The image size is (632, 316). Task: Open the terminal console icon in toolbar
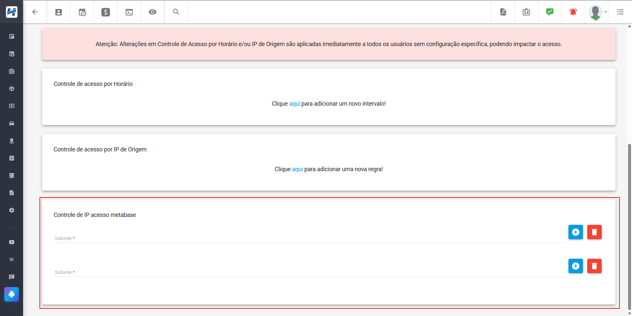tap(129, 12)
